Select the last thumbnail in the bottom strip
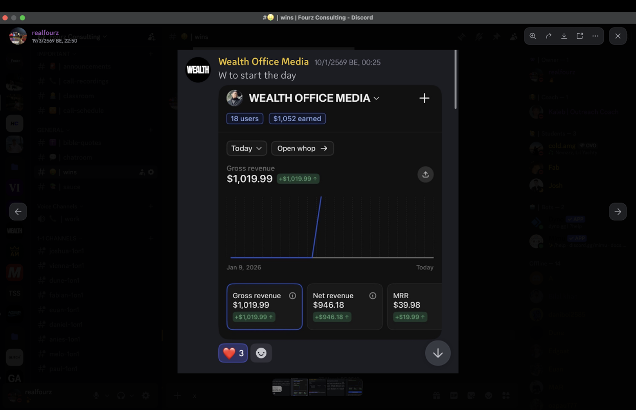636x410 pixels. pos(354,388)
